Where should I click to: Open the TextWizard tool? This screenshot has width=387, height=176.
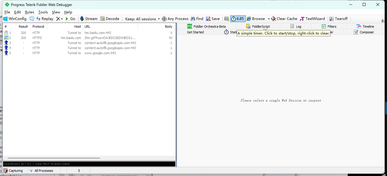(312, 19)
